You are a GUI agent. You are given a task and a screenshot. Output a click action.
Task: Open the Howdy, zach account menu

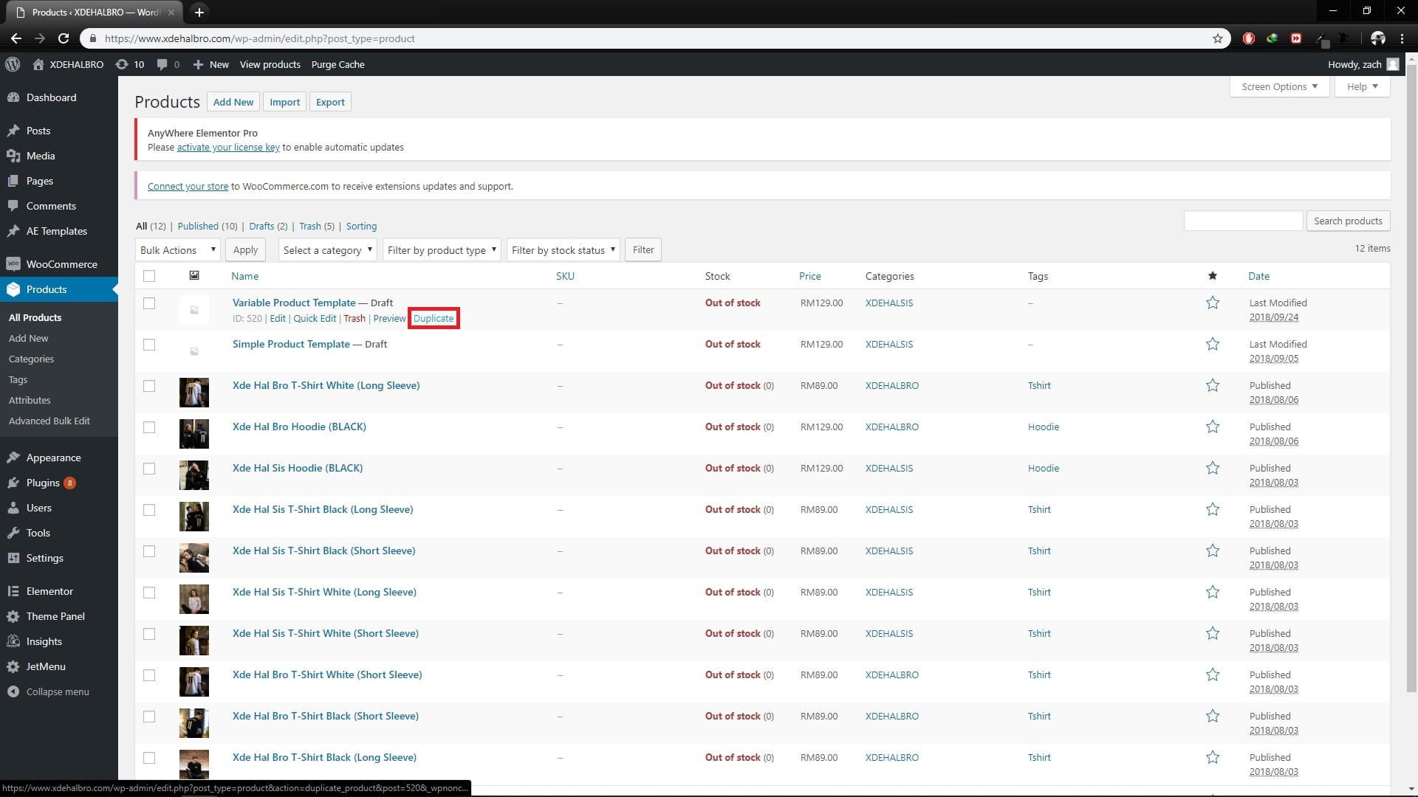point(1363,64)
